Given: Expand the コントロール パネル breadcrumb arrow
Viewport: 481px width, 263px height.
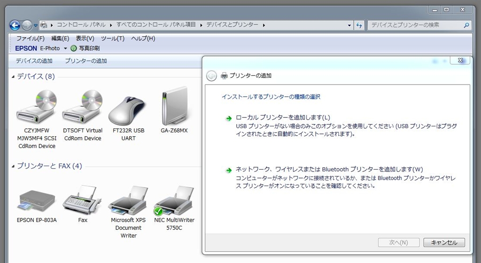Looking at the screenshot, I should tap(111, 25).
